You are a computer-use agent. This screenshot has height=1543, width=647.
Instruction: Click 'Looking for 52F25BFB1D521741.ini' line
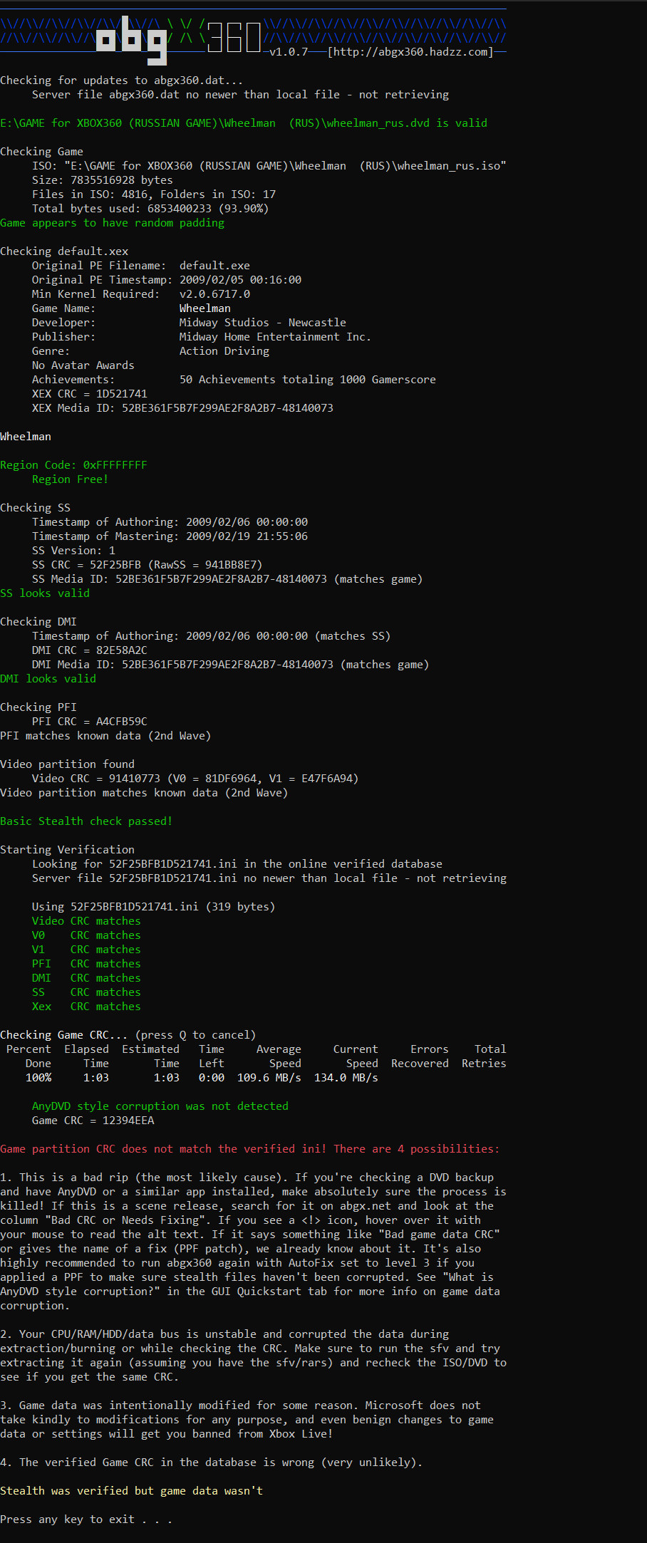click(x=237, y=864)
